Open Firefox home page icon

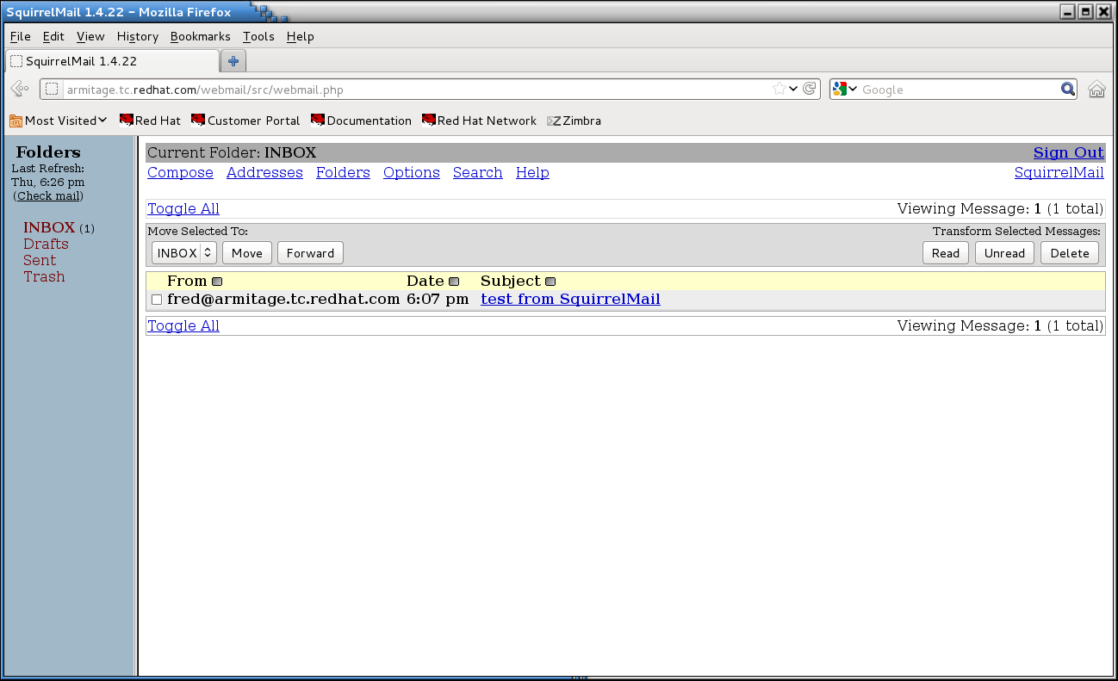coord(1096,89)
